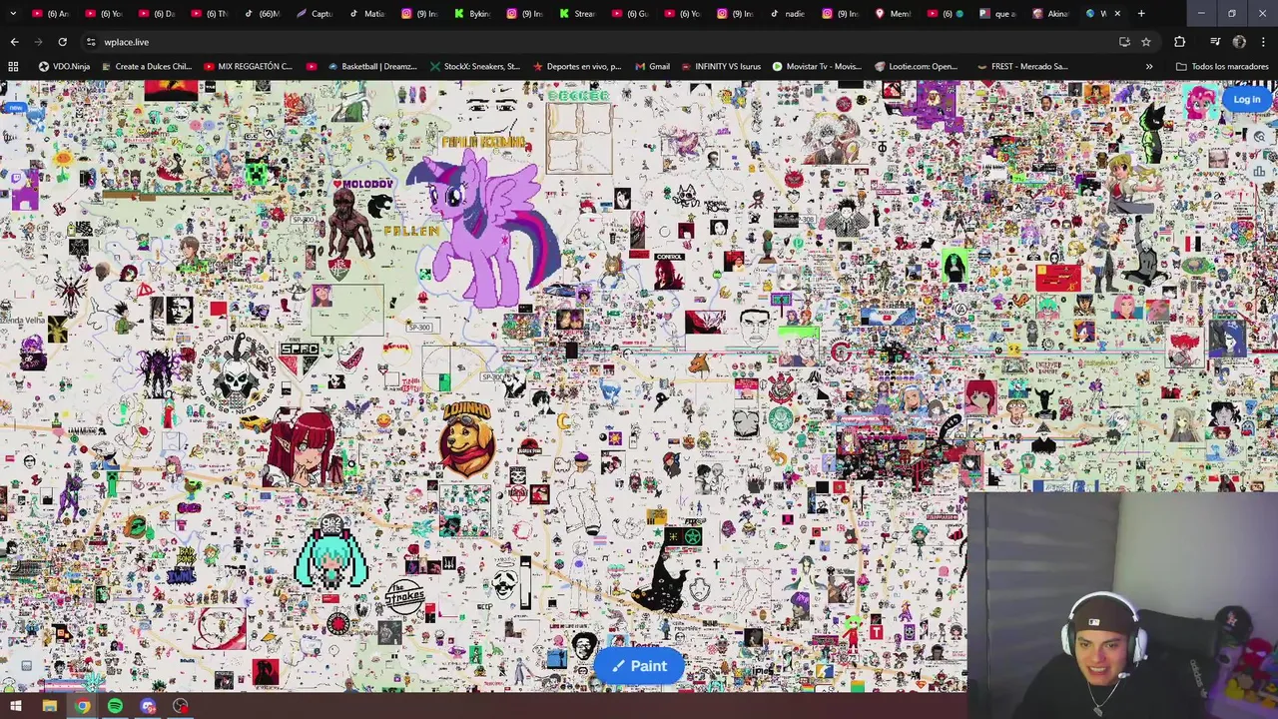
Task: Click the install app icon in address bar
Action: coord(1124,42)
